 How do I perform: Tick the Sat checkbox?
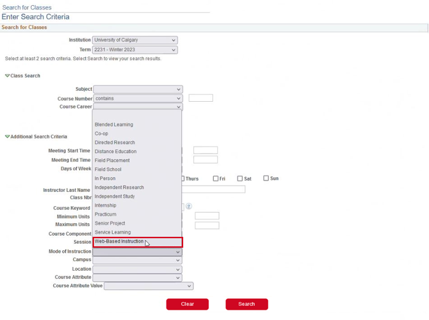click(240, 179)
